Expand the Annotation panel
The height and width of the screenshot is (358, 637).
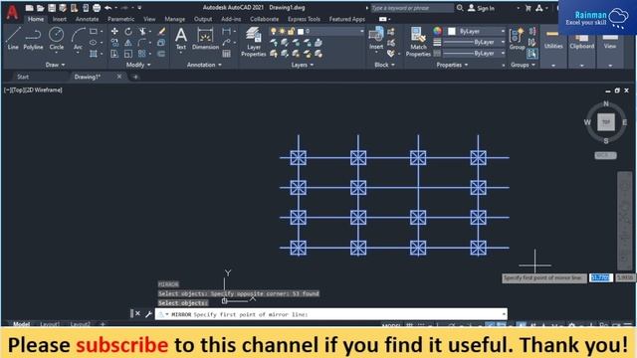(x=204, y=65)
